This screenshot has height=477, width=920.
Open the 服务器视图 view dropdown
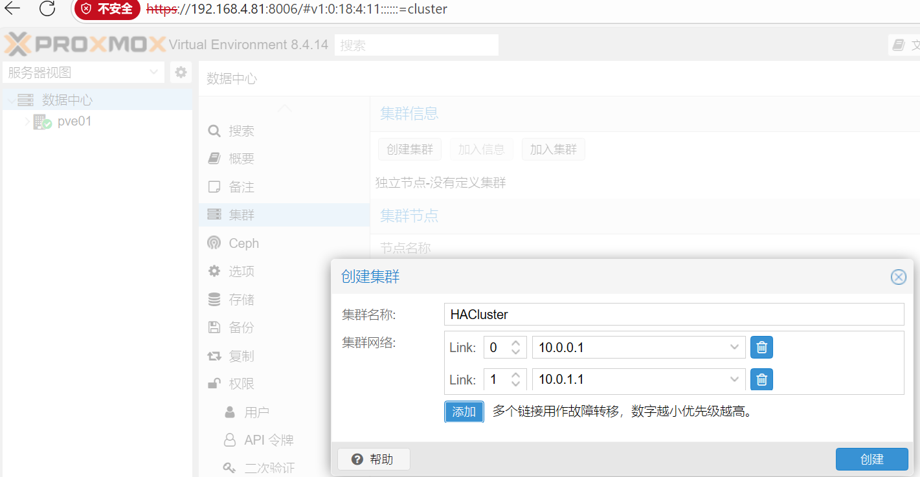[x=83, y=72]
